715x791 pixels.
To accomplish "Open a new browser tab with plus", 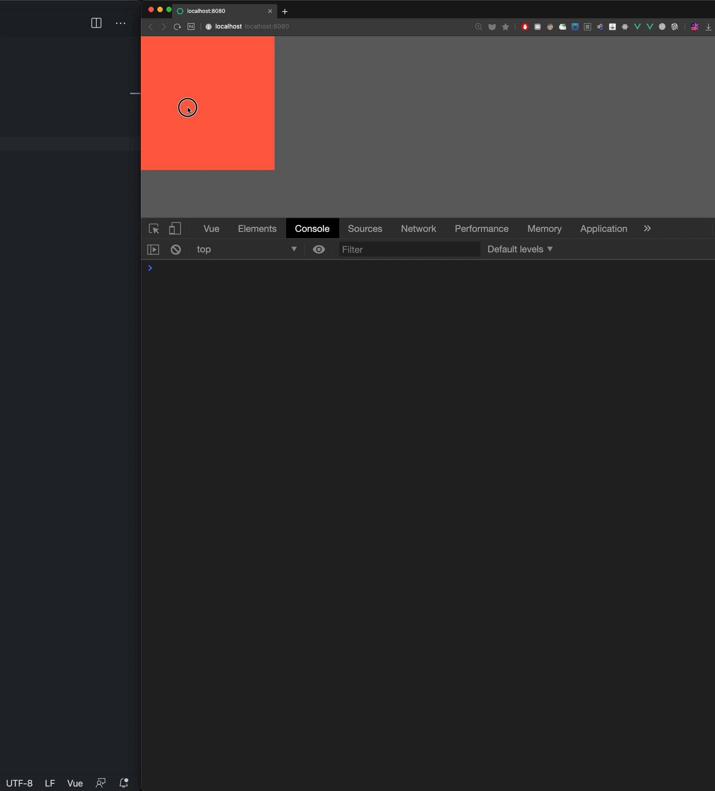I will point(285,11).
